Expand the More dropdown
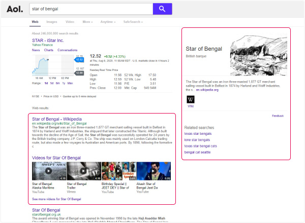305x223 pixels. (x=87, y=22)
